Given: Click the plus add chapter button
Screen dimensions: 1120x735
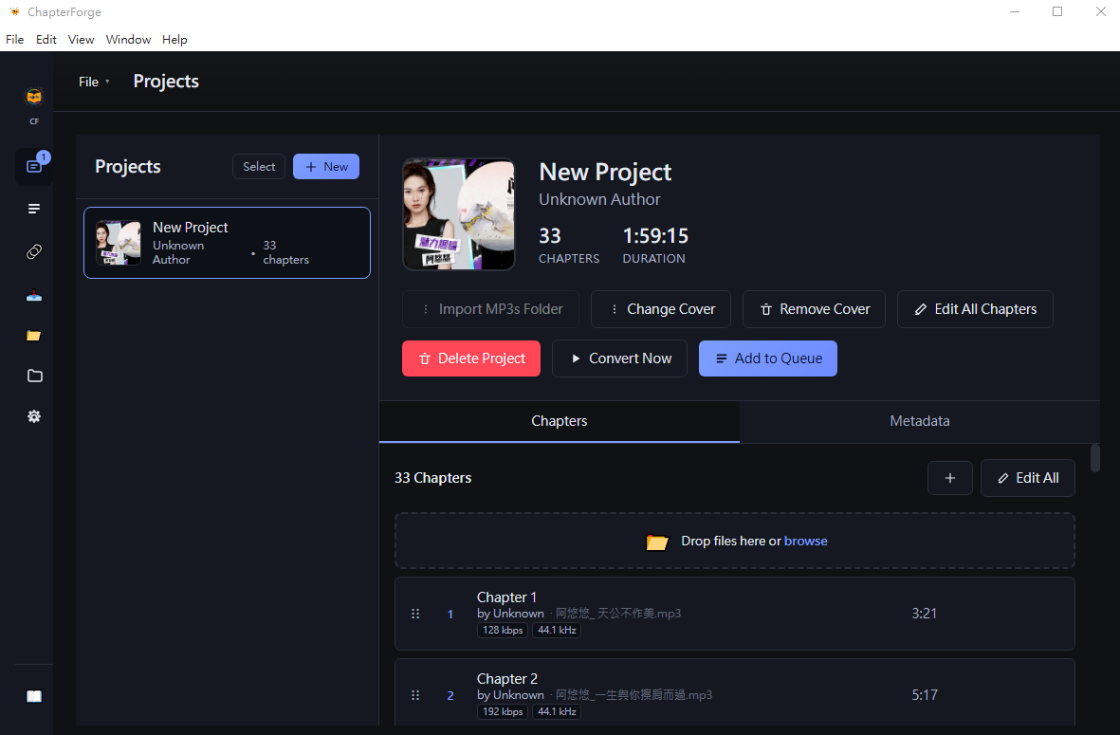Looking at the screenshot, I should coord(950,478).
